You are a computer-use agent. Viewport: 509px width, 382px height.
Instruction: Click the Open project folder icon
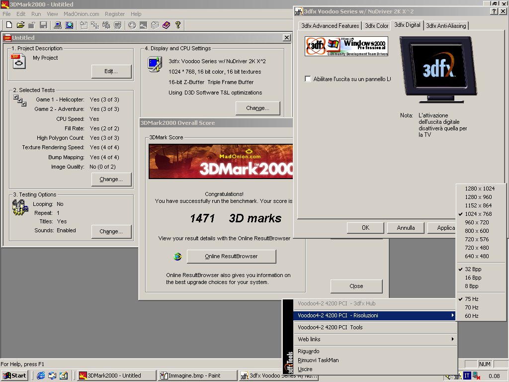20,25
